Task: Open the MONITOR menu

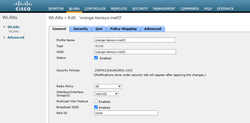Action: (x=56, y=9)
